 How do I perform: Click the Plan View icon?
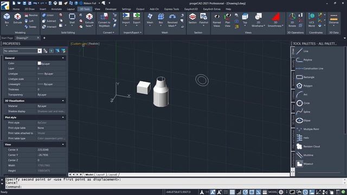pos(228,20)
